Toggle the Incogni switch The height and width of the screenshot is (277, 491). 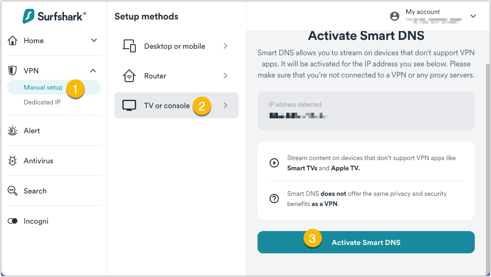13,221
